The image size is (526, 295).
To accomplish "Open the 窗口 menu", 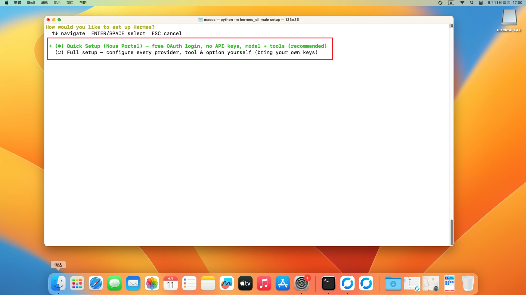I will (x=70, y=3).
